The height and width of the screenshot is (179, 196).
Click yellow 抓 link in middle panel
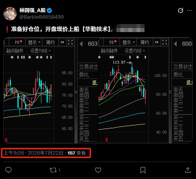pos(95,82)
